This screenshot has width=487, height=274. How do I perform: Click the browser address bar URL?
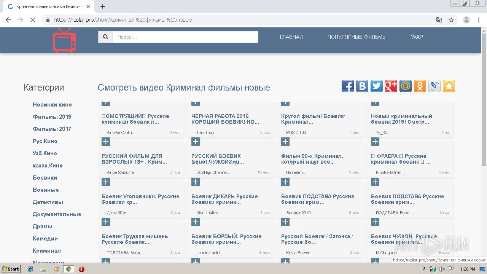pyautogui.click(x=123, y=20)
